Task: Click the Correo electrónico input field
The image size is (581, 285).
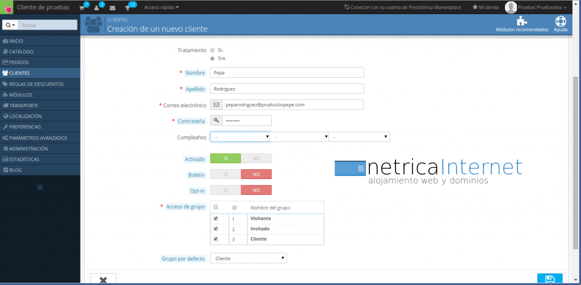Action: tap(292, 104)
